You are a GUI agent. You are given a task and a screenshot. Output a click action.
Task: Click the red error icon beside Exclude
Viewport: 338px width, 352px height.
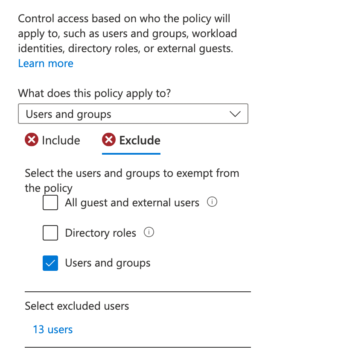109,140
